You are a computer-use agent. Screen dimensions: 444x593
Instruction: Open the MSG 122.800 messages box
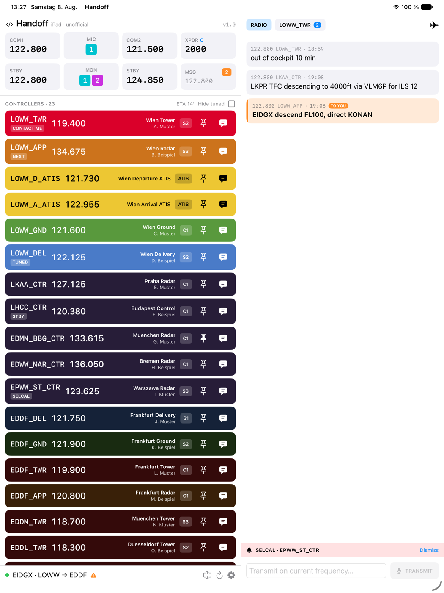point(208,77)
